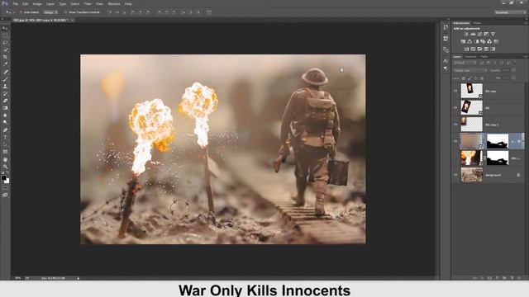The width and height of the screenshot is (529, 297).
Task: Add a Hue/Saturation adjustment
Action: tap(463, 42)
